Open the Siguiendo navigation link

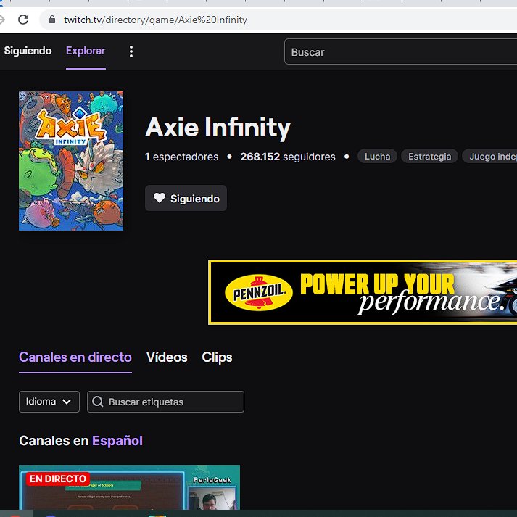pos(28,51)
